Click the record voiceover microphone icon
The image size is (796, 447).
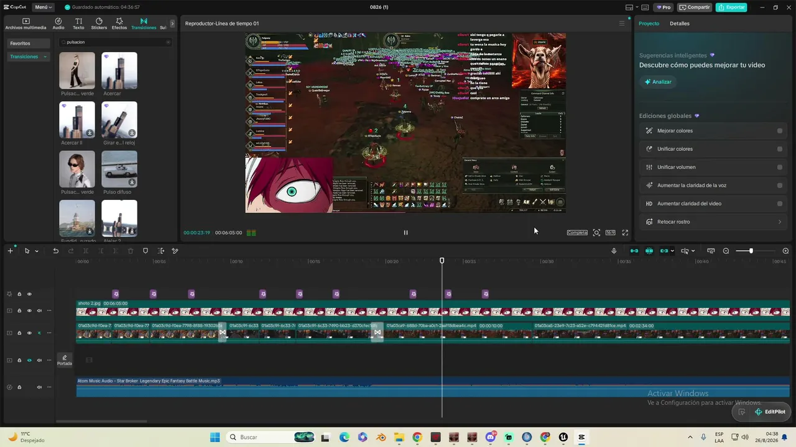coord(614,251)
